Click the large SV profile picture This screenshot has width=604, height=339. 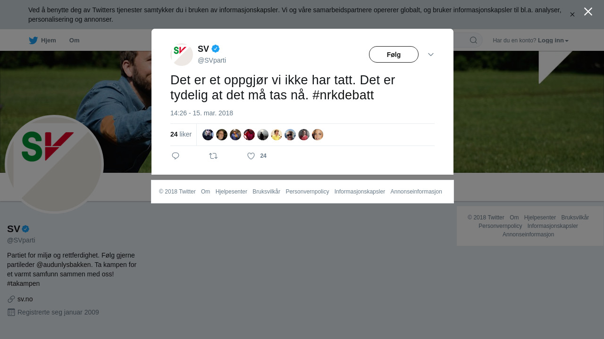pos(54,164)
